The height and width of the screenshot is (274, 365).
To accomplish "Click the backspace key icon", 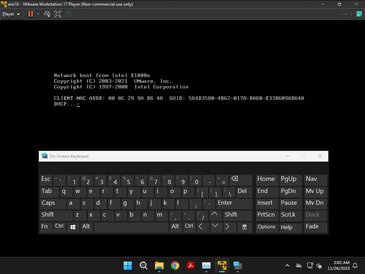I will tap(241, 180).
